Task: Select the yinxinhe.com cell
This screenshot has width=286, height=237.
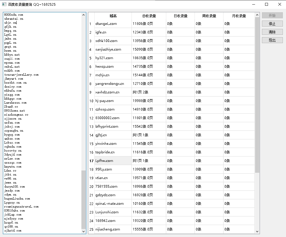Action: pyautogui.click(x=113, y=143)
